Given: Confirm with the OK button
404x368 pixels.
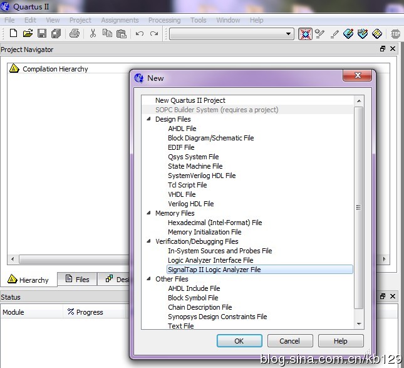Looking at the screenshot, I should tap(239, 341).
